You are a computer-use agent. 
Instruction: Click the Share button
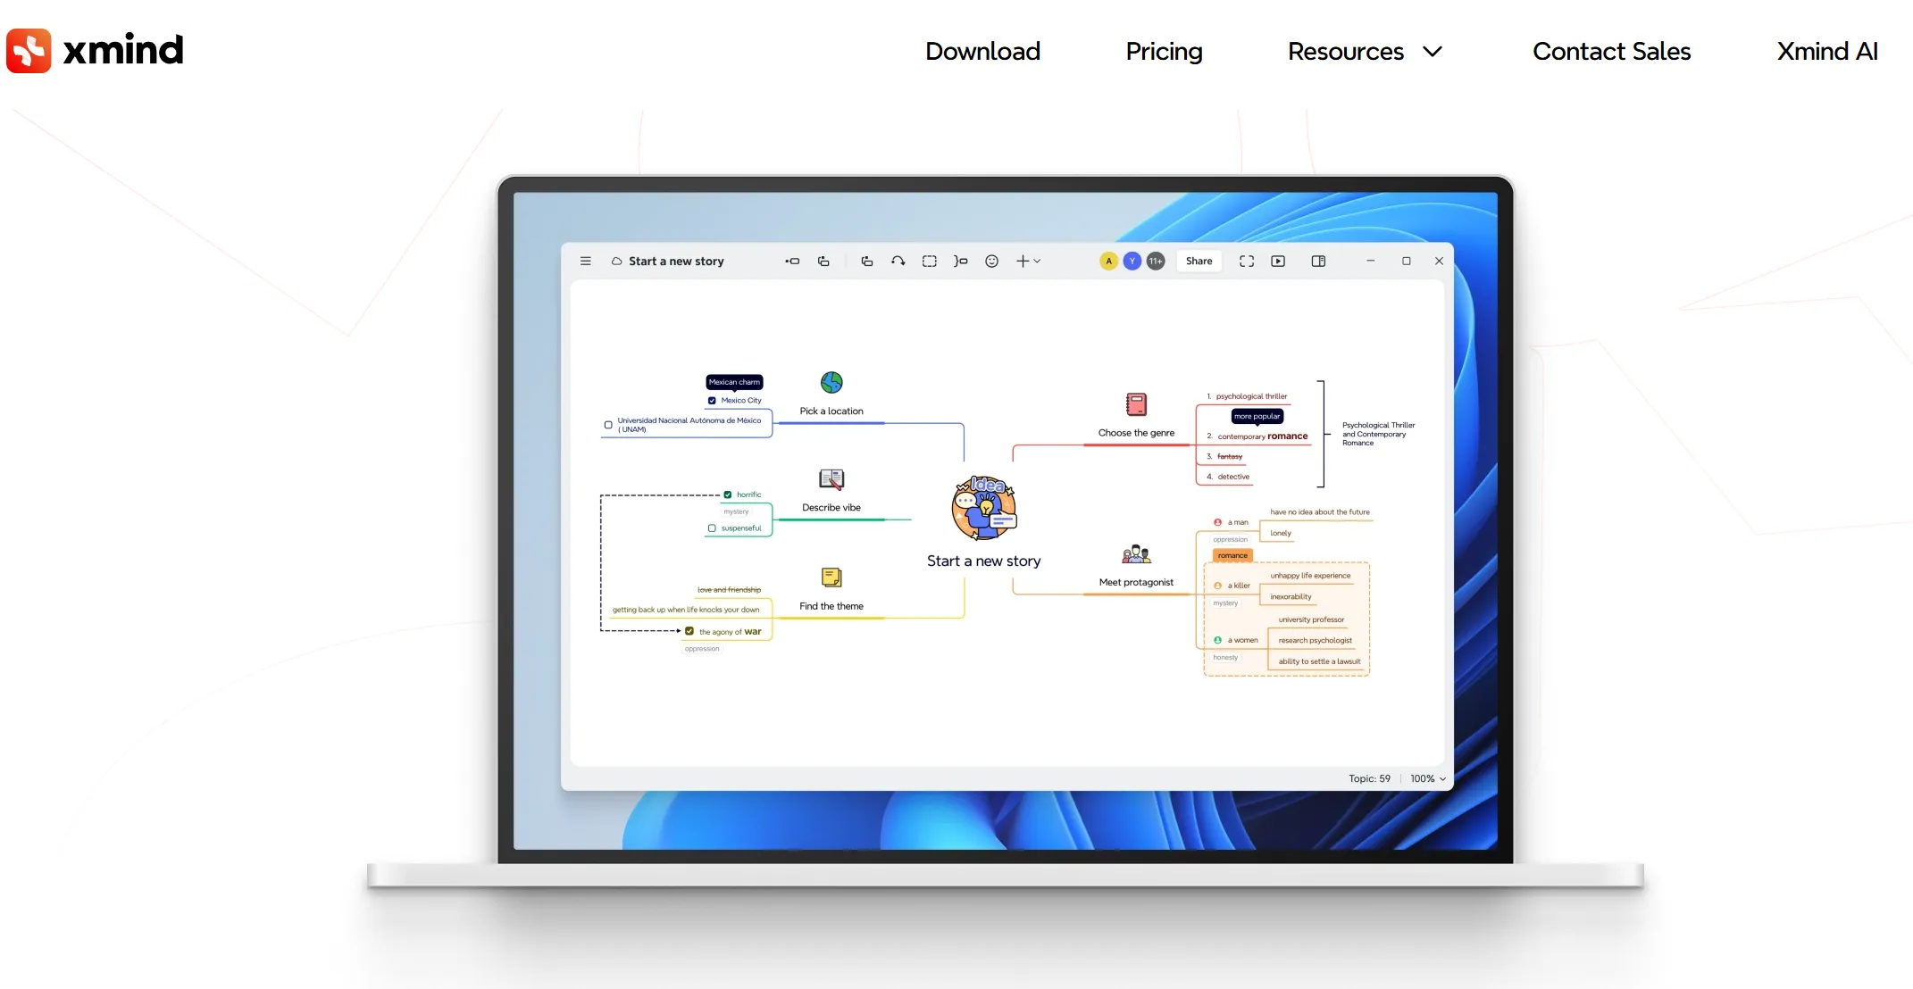pyautogui.click(x=1199, y=262)
